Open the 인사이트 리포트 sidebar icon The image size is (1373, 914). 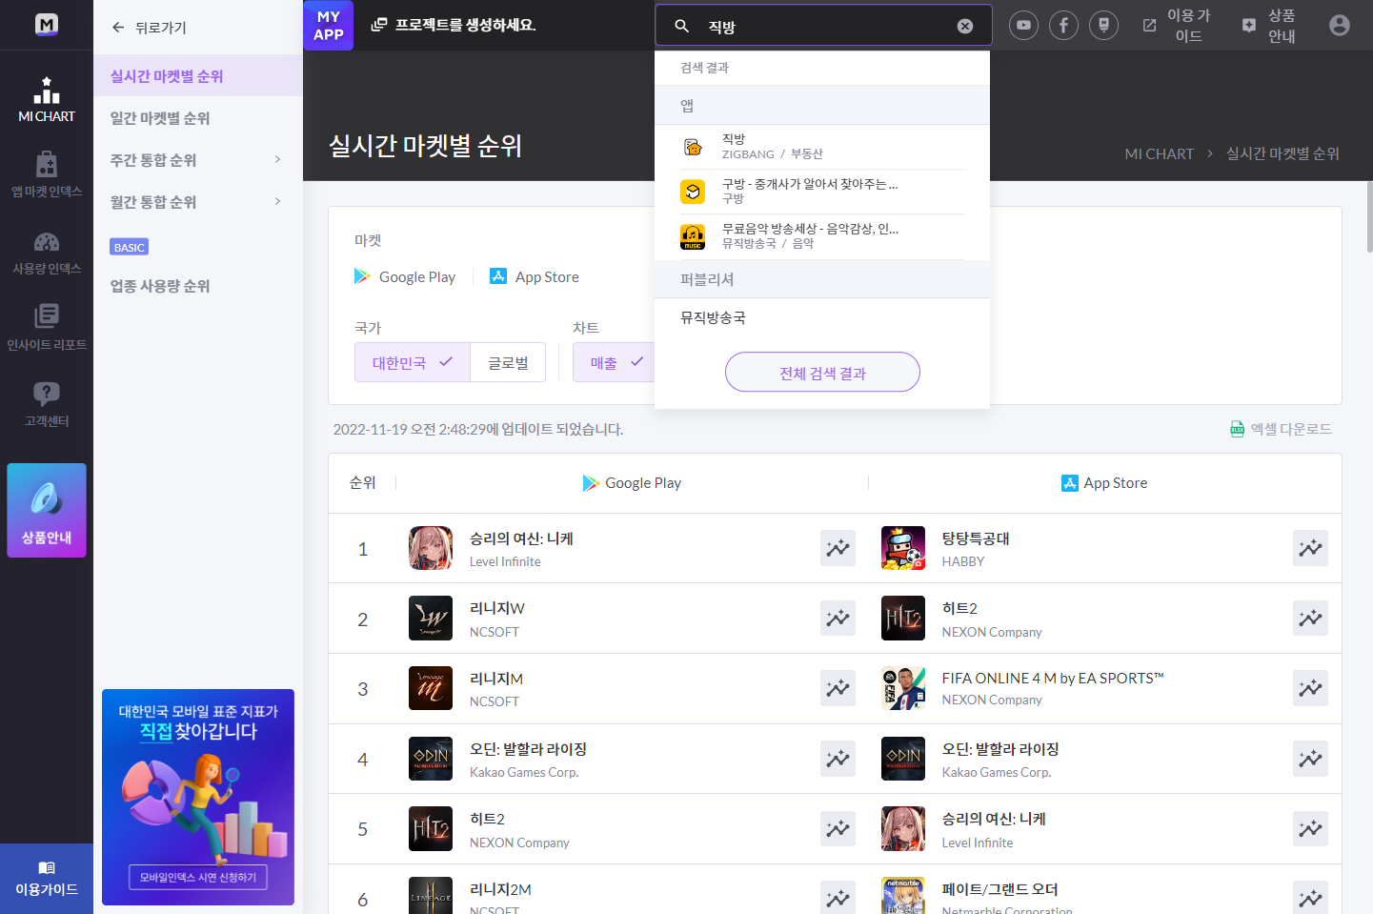point(46,327)
